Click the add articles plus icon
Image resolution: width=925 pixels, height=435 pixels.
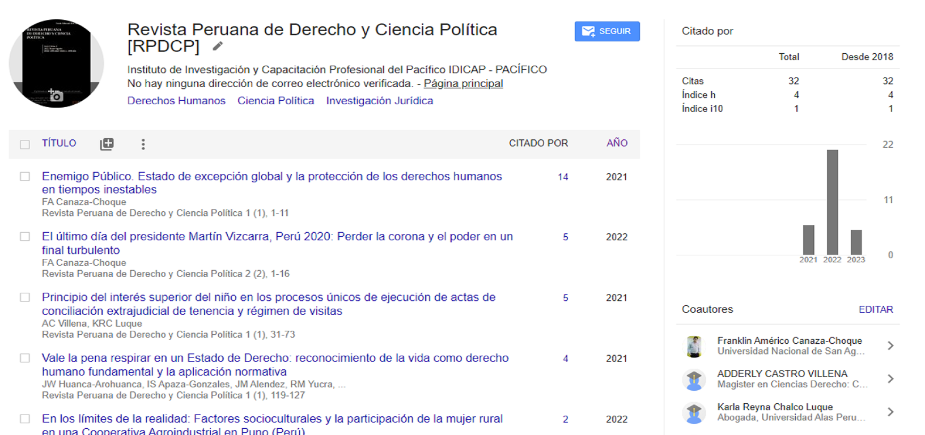107,144
